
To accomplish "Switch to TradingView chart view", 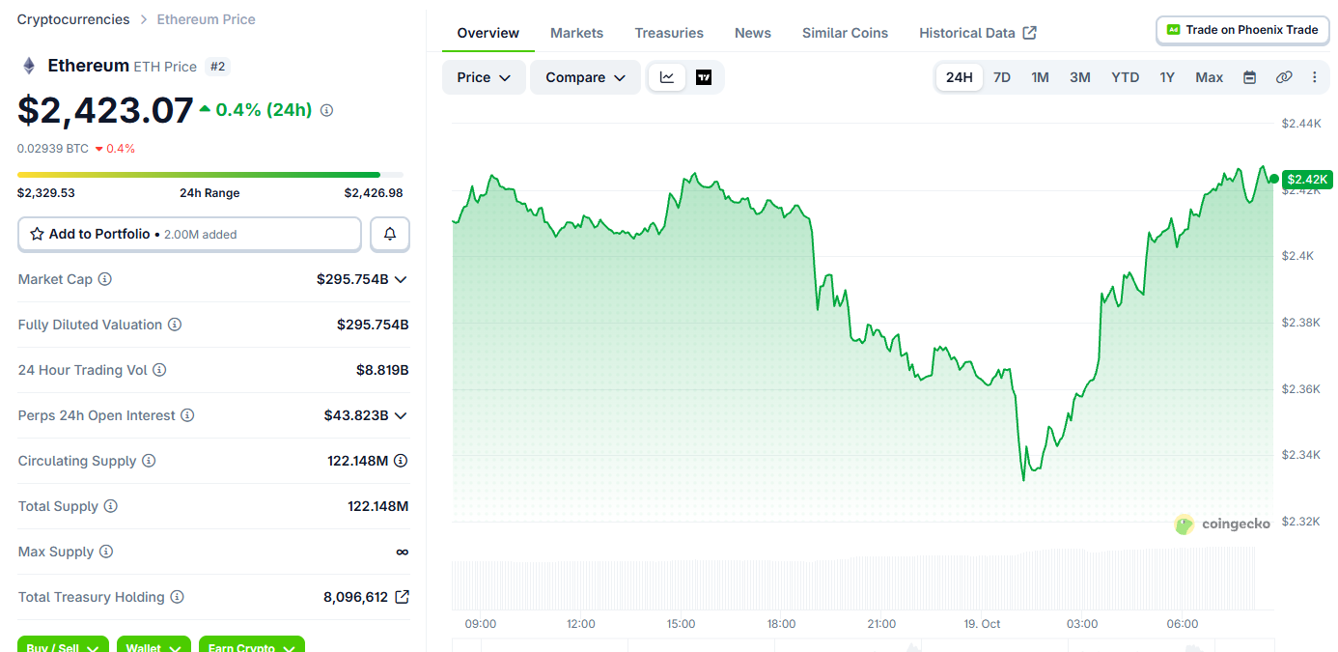I will point(704,77).
